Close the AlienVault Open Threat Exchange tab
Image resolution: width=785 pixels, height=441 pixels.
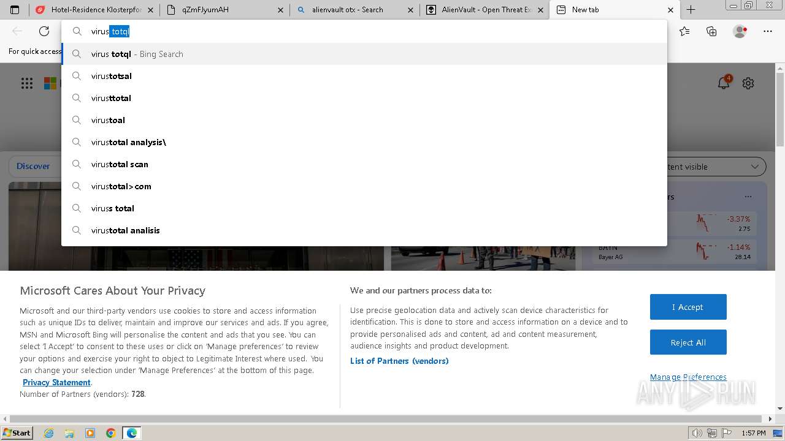pyautogui.click(x=540, y=10)
